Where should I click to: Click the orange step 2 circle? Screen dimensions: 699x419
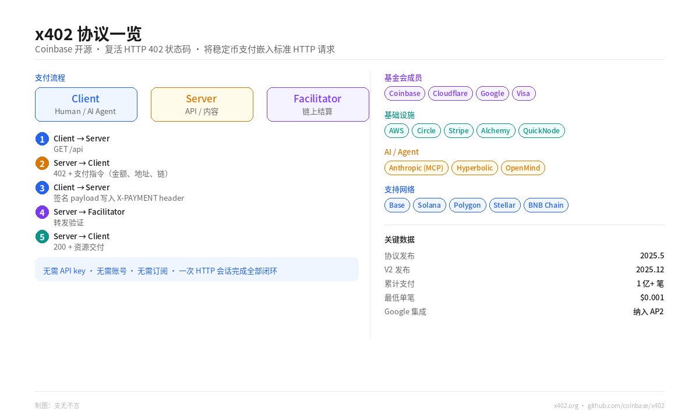click(x=42, y=163)
